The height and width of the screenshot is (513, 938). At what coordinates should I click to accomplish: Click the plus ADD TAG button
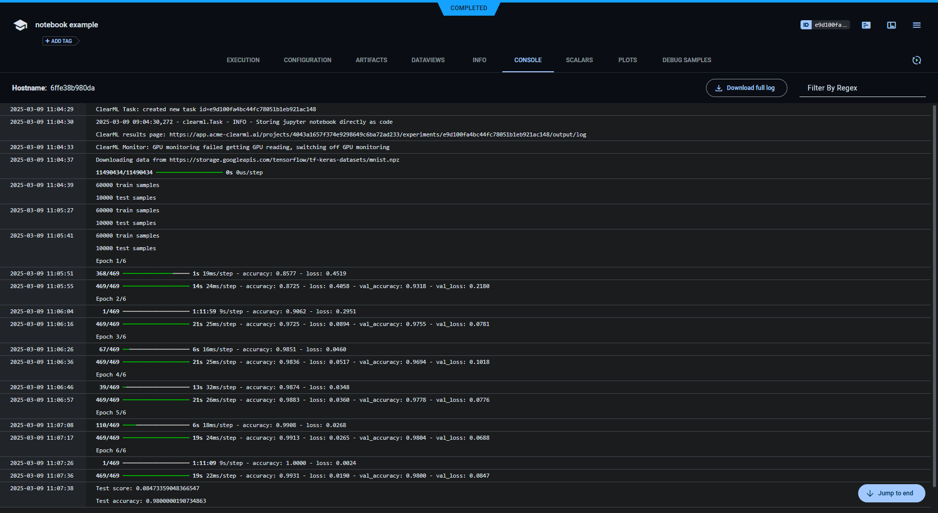click(59, 41)
